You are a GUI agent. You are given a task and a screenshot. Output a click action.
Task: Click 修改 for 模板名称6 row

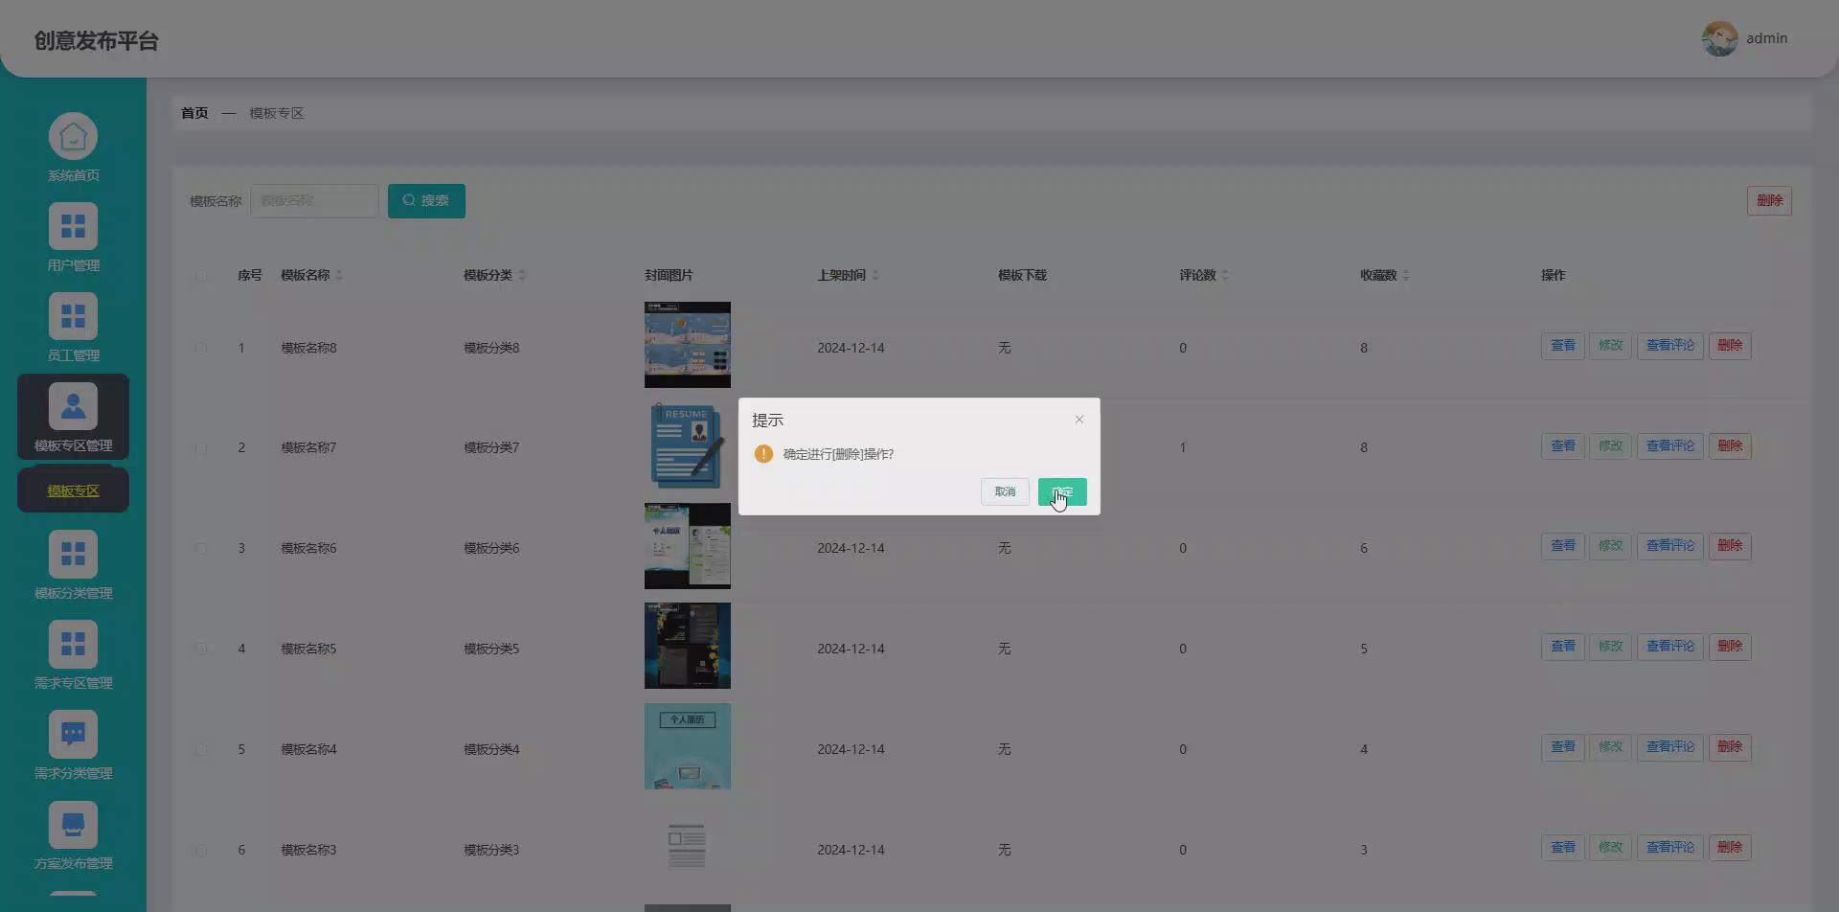(1610, 546)
